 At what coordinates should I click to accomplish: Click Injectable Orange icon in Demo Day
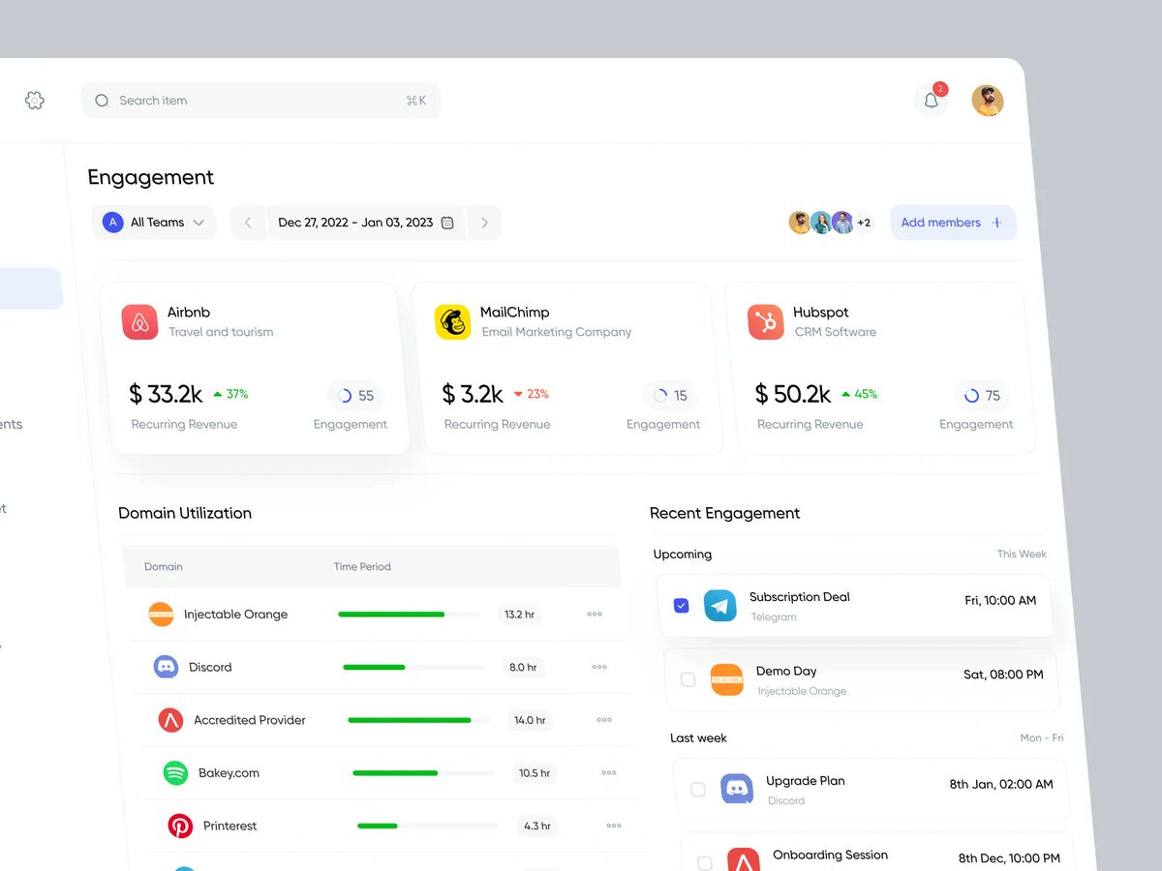point(726,679)
